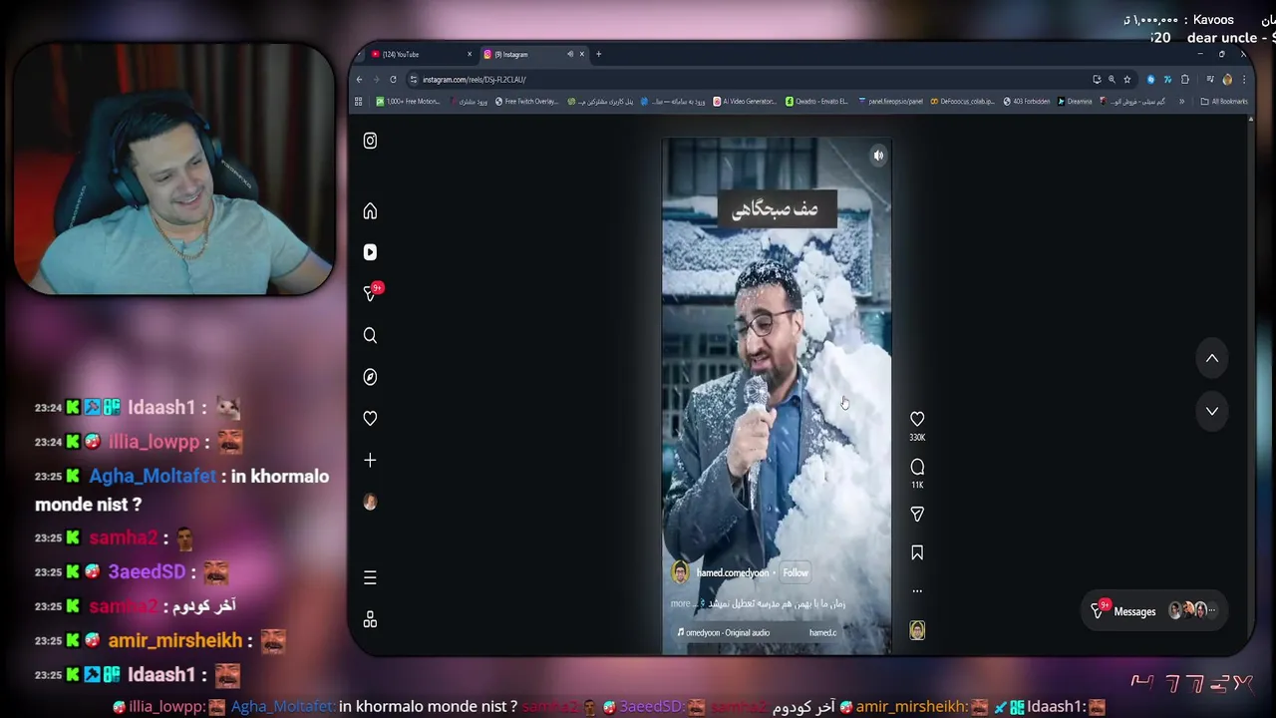This screenshot has height=718, width=1276.
Task: Follow hamed.comedyoon
Action: [x=796, y=573]
